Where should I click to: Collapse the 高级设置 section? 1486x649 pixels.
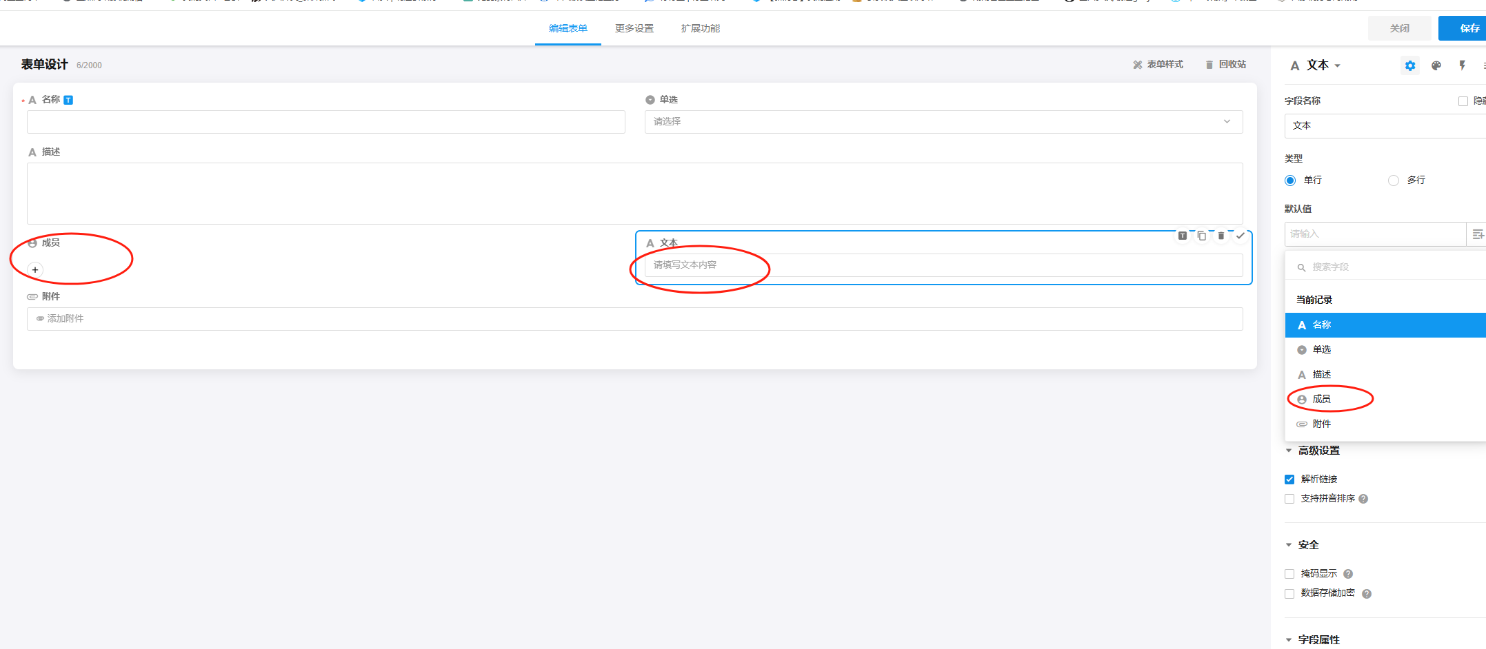pos(1289,451)
